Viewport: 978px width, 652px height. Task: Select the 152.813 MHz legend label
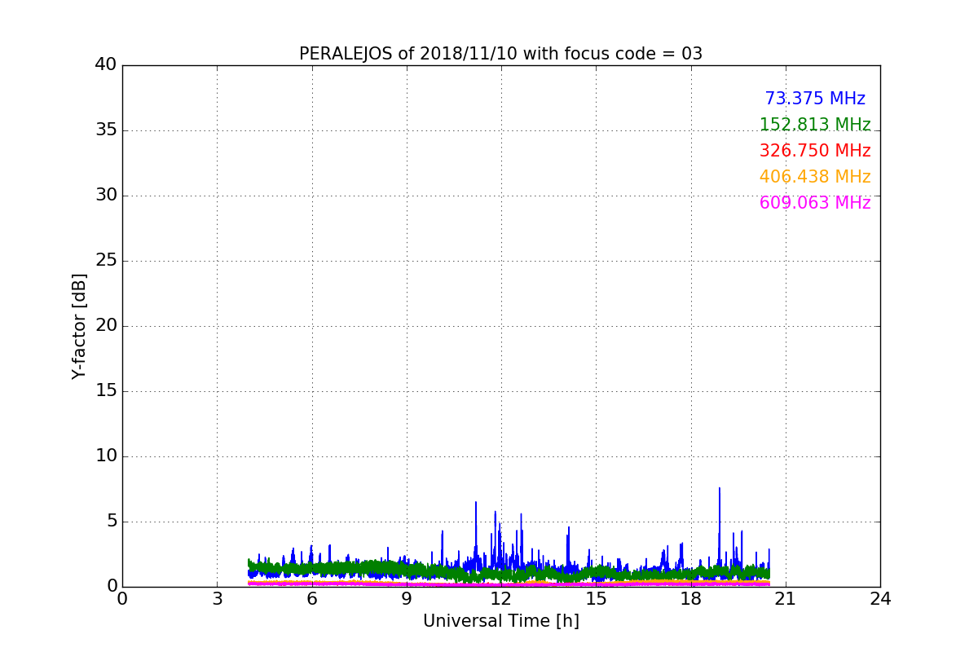pyautogui.click(x=815, y=125)
